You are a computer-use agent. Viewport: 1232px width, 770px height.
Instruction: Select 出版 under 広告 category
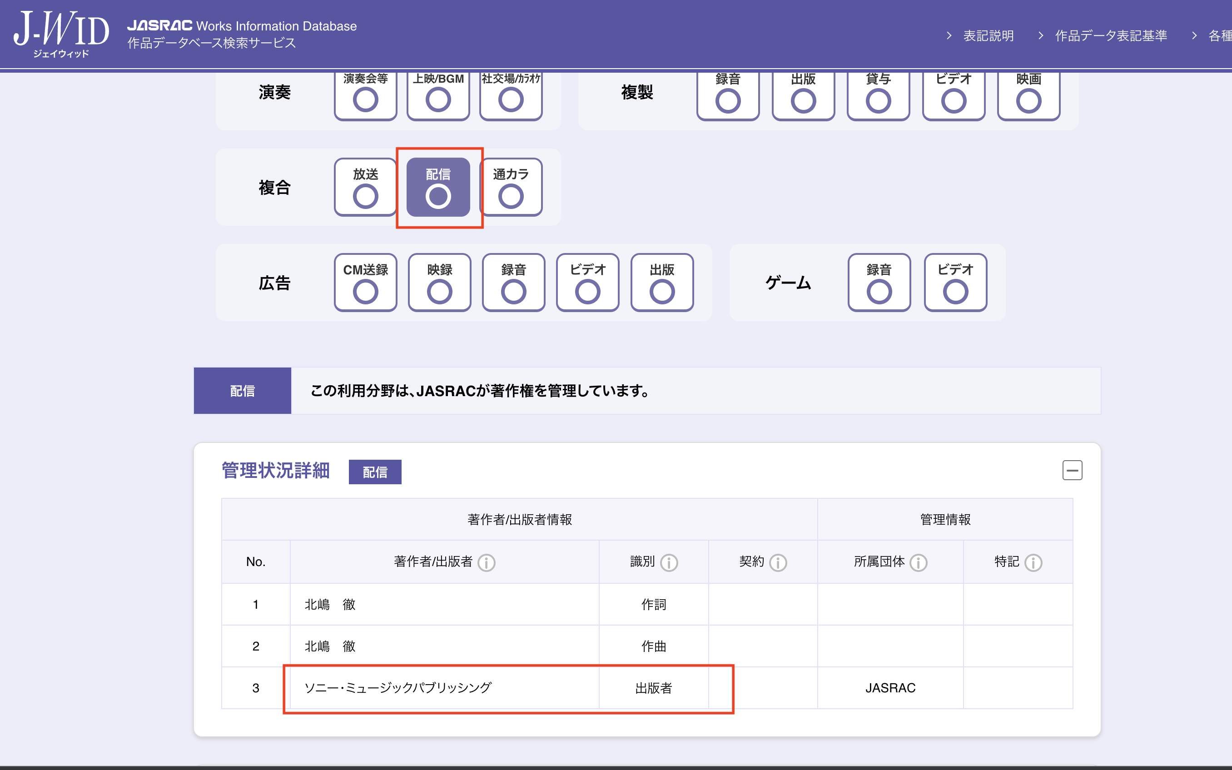click(x=662, y=283)
